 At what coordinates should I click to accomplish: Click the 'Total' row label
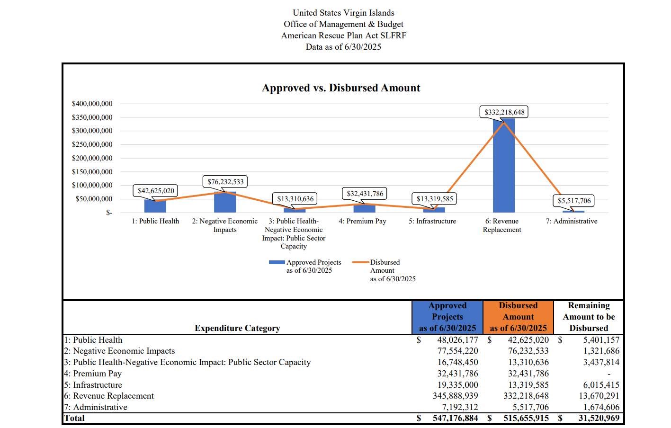74,418
